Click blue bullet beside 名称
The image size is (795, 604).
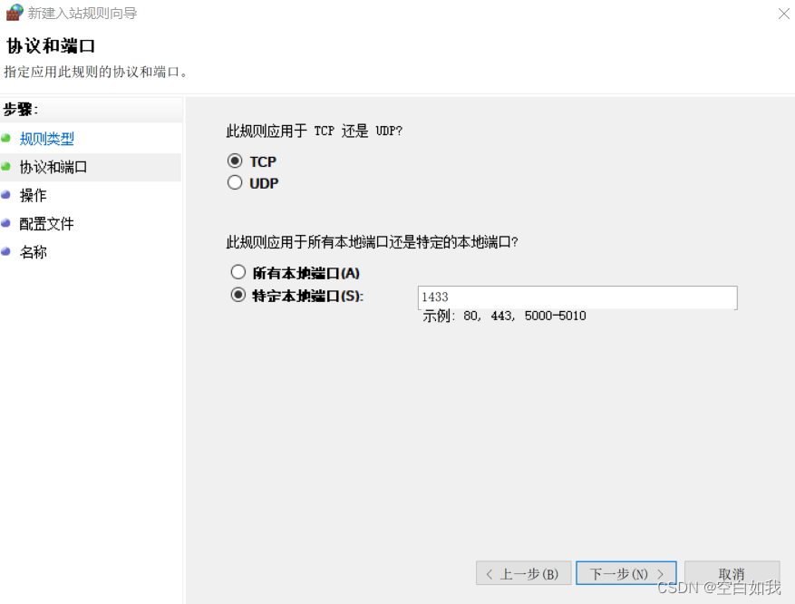click(x=6, y=251)
